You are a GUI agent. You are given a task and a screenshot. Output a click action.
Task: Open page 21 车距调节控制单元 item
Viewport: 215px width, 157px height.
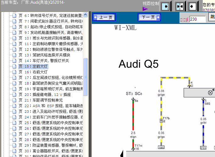41,100
